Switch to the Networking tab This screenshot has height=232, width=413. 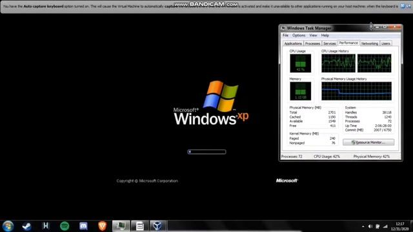tap(370, 43)
